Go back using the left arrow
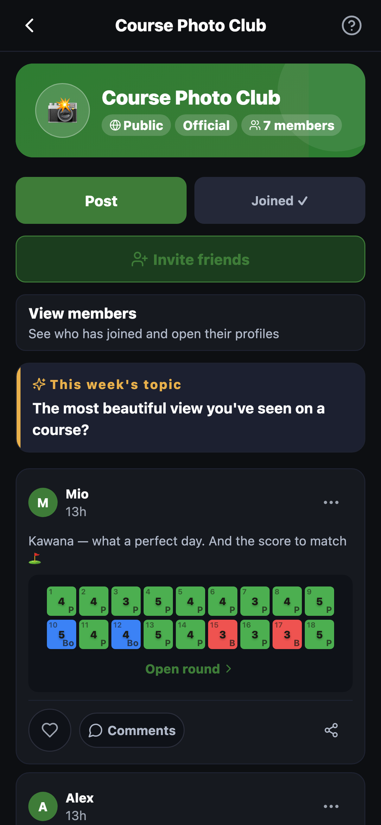Viewport: 381px width, 825px height. point(30,25)
